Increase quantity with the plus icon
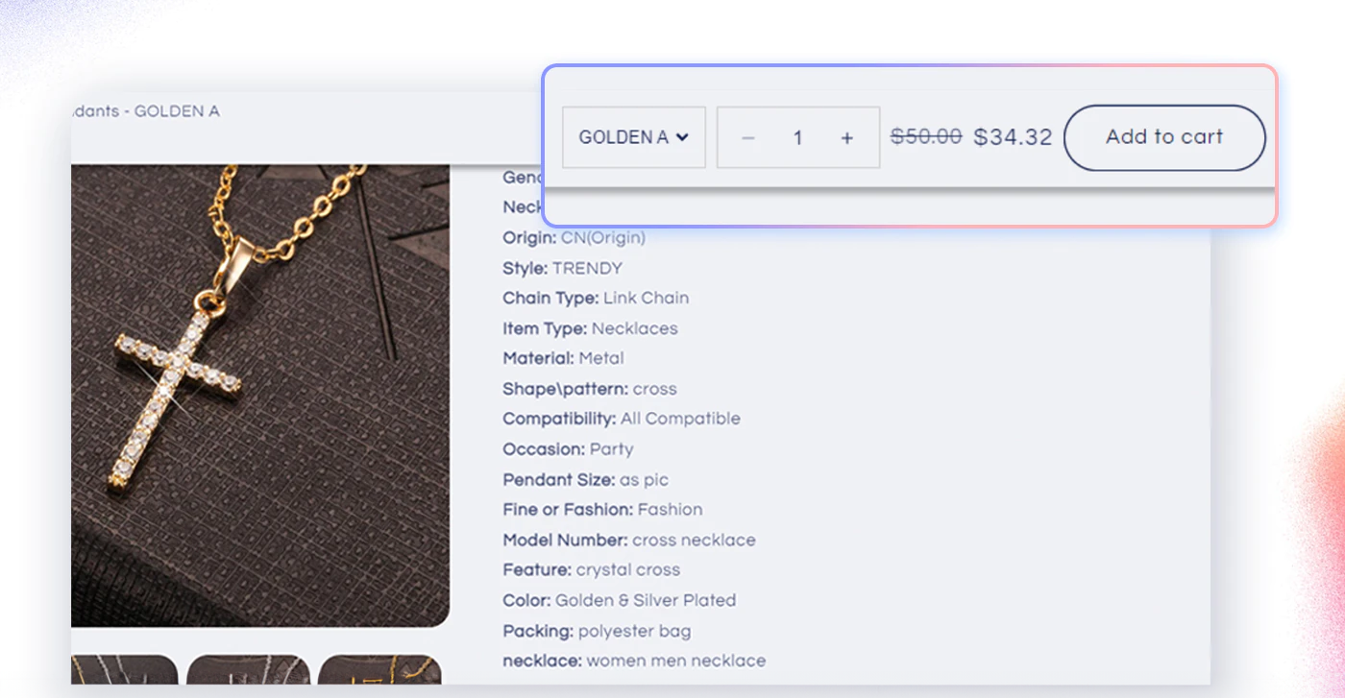Viewport: 1345px width, 698px height. click(x=846, y=138)
